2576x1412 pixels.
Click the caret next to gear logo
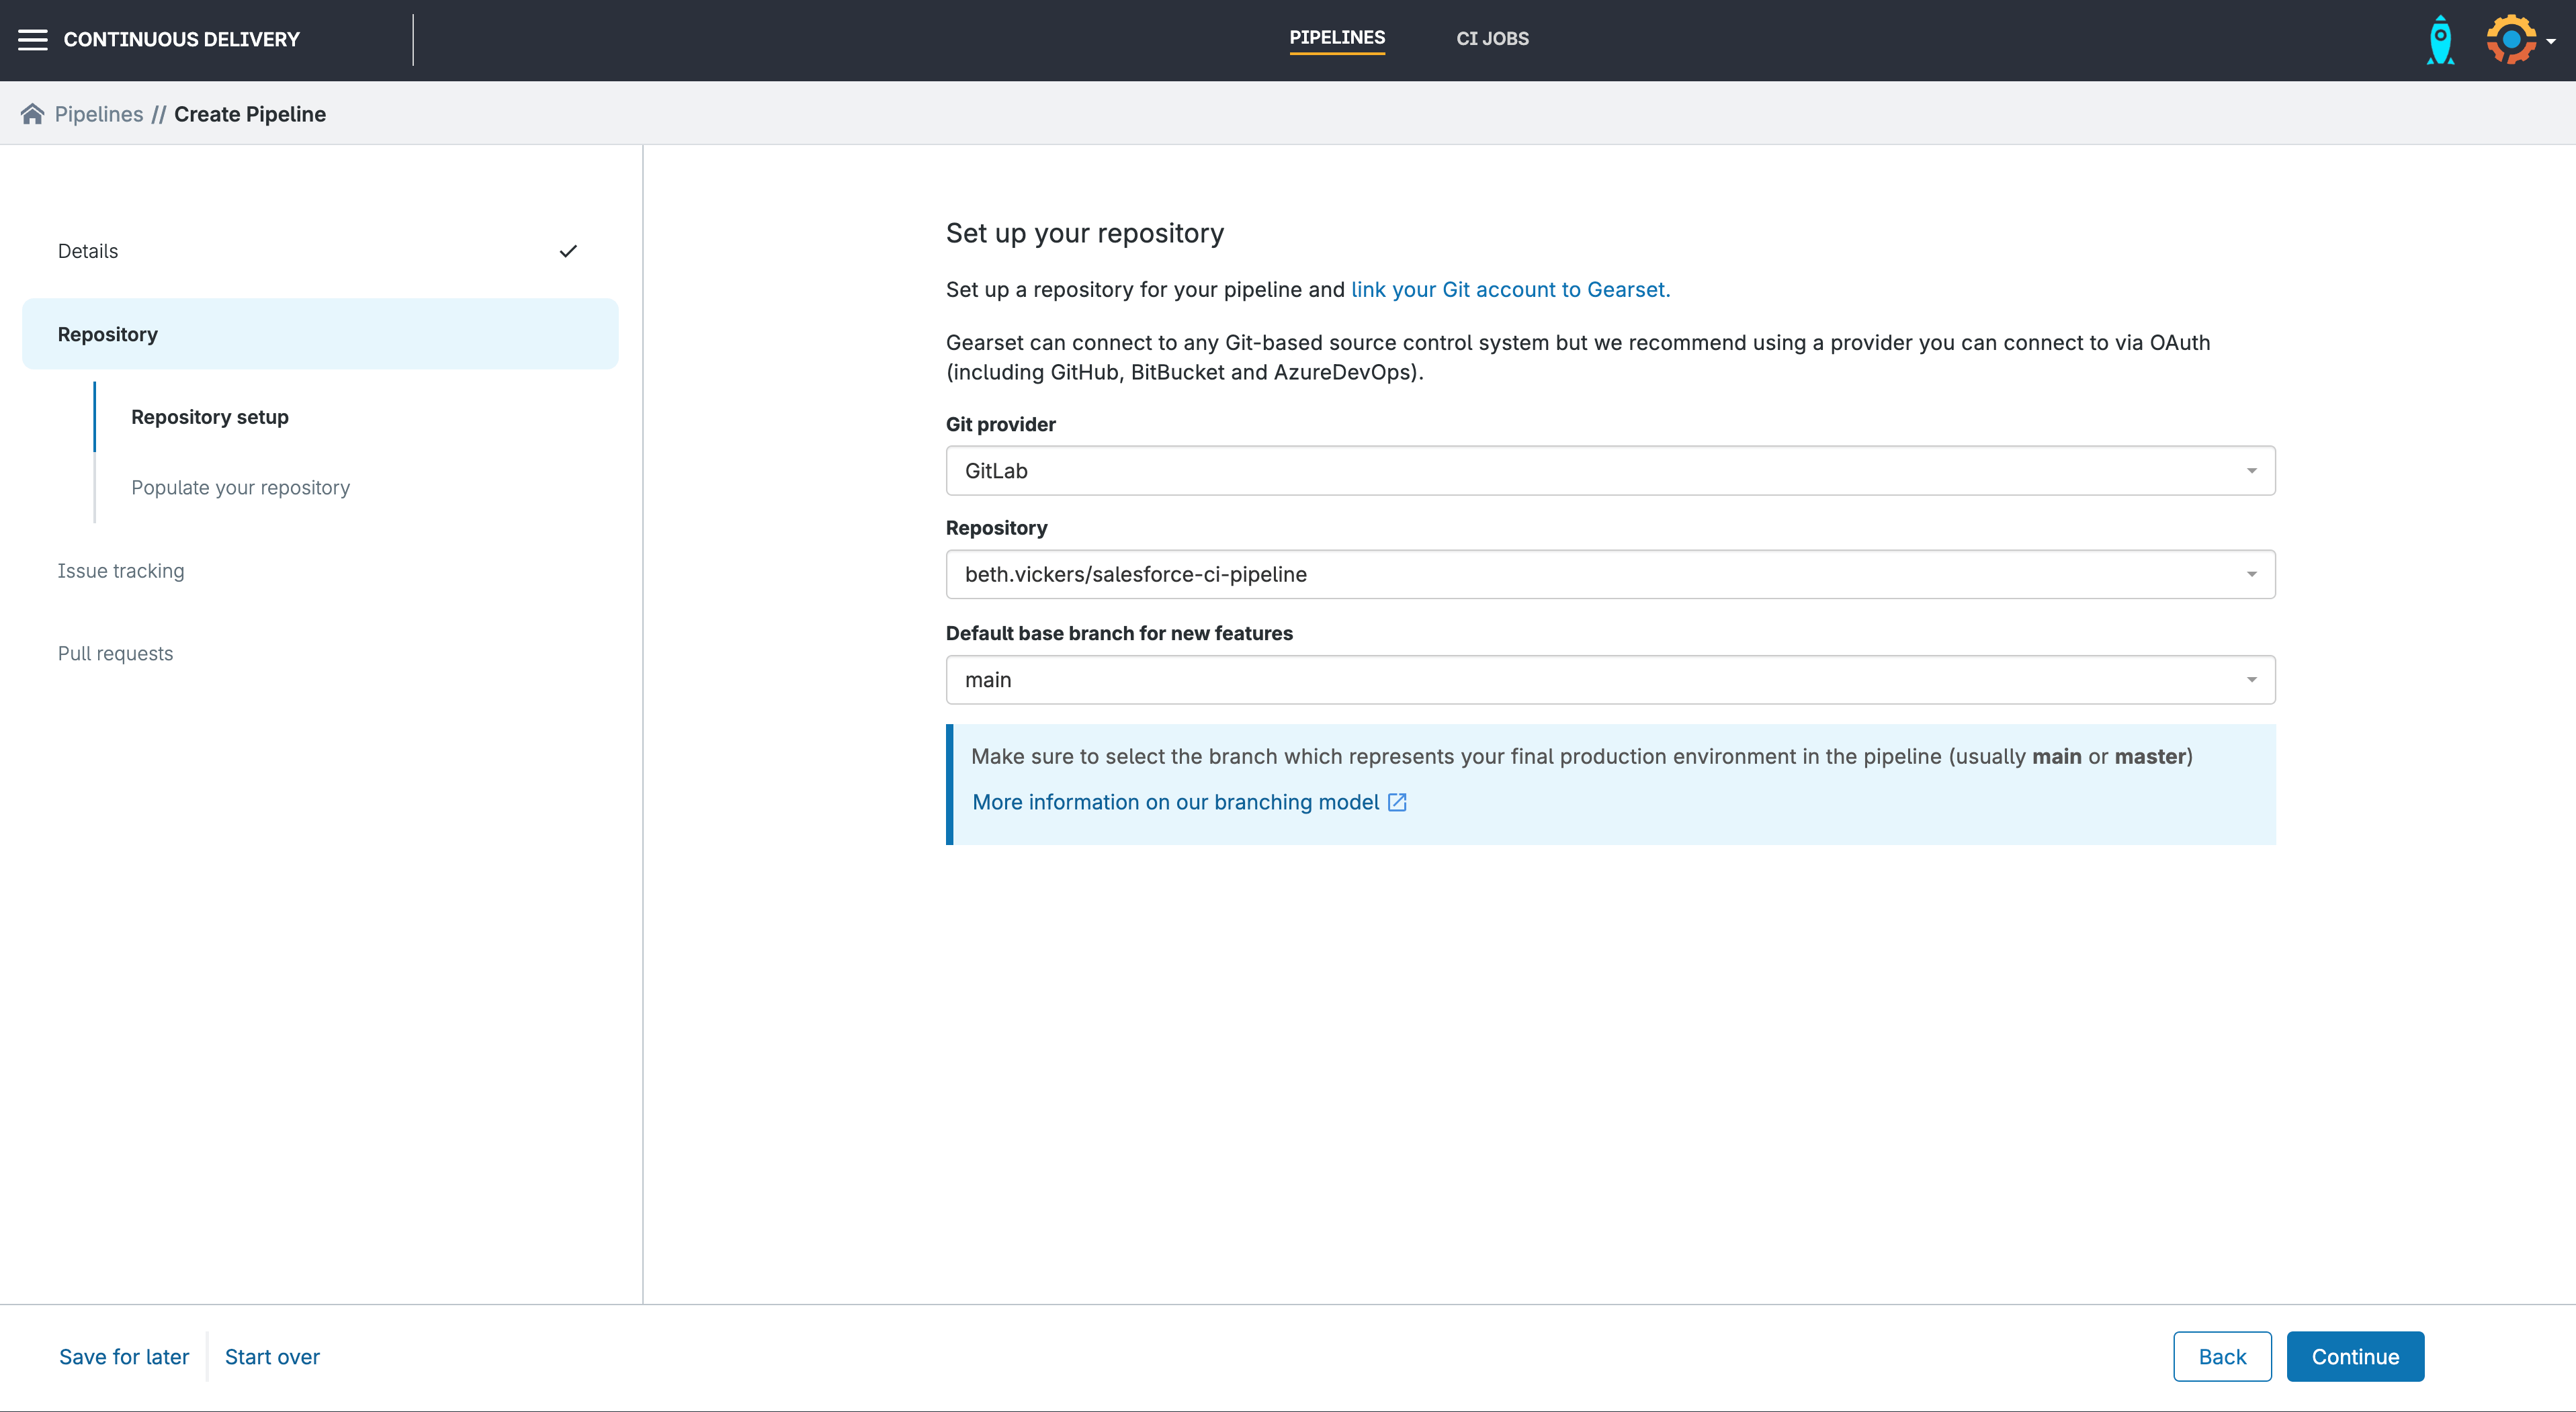pos(2552,42)
